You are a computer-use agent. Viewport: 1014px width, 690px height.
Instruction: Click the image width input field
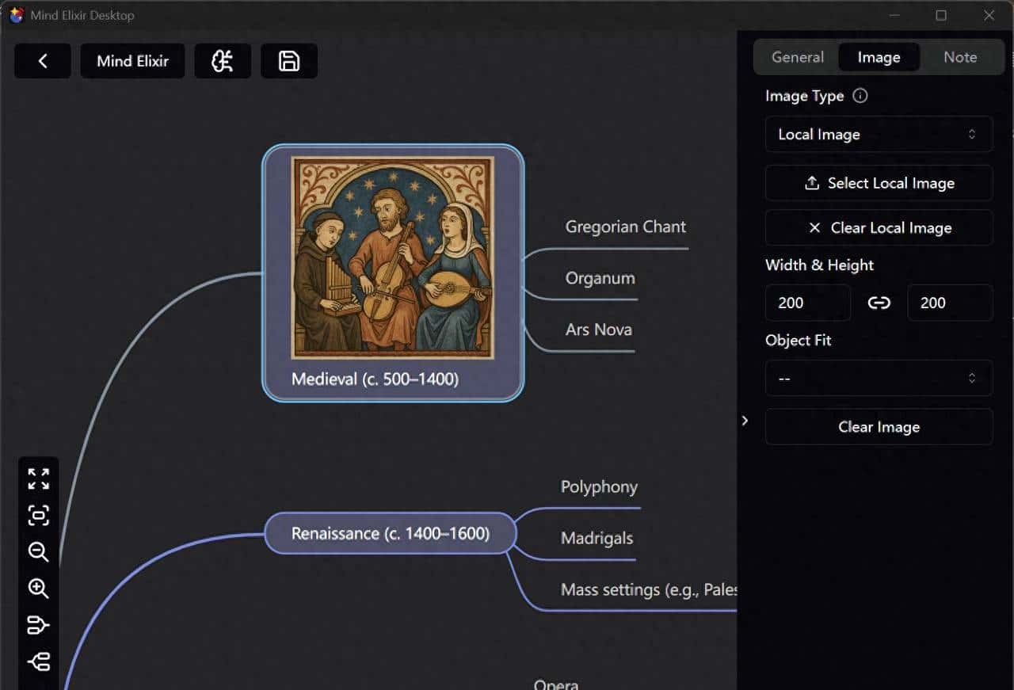pyautogui.click(x=807, y=303)
